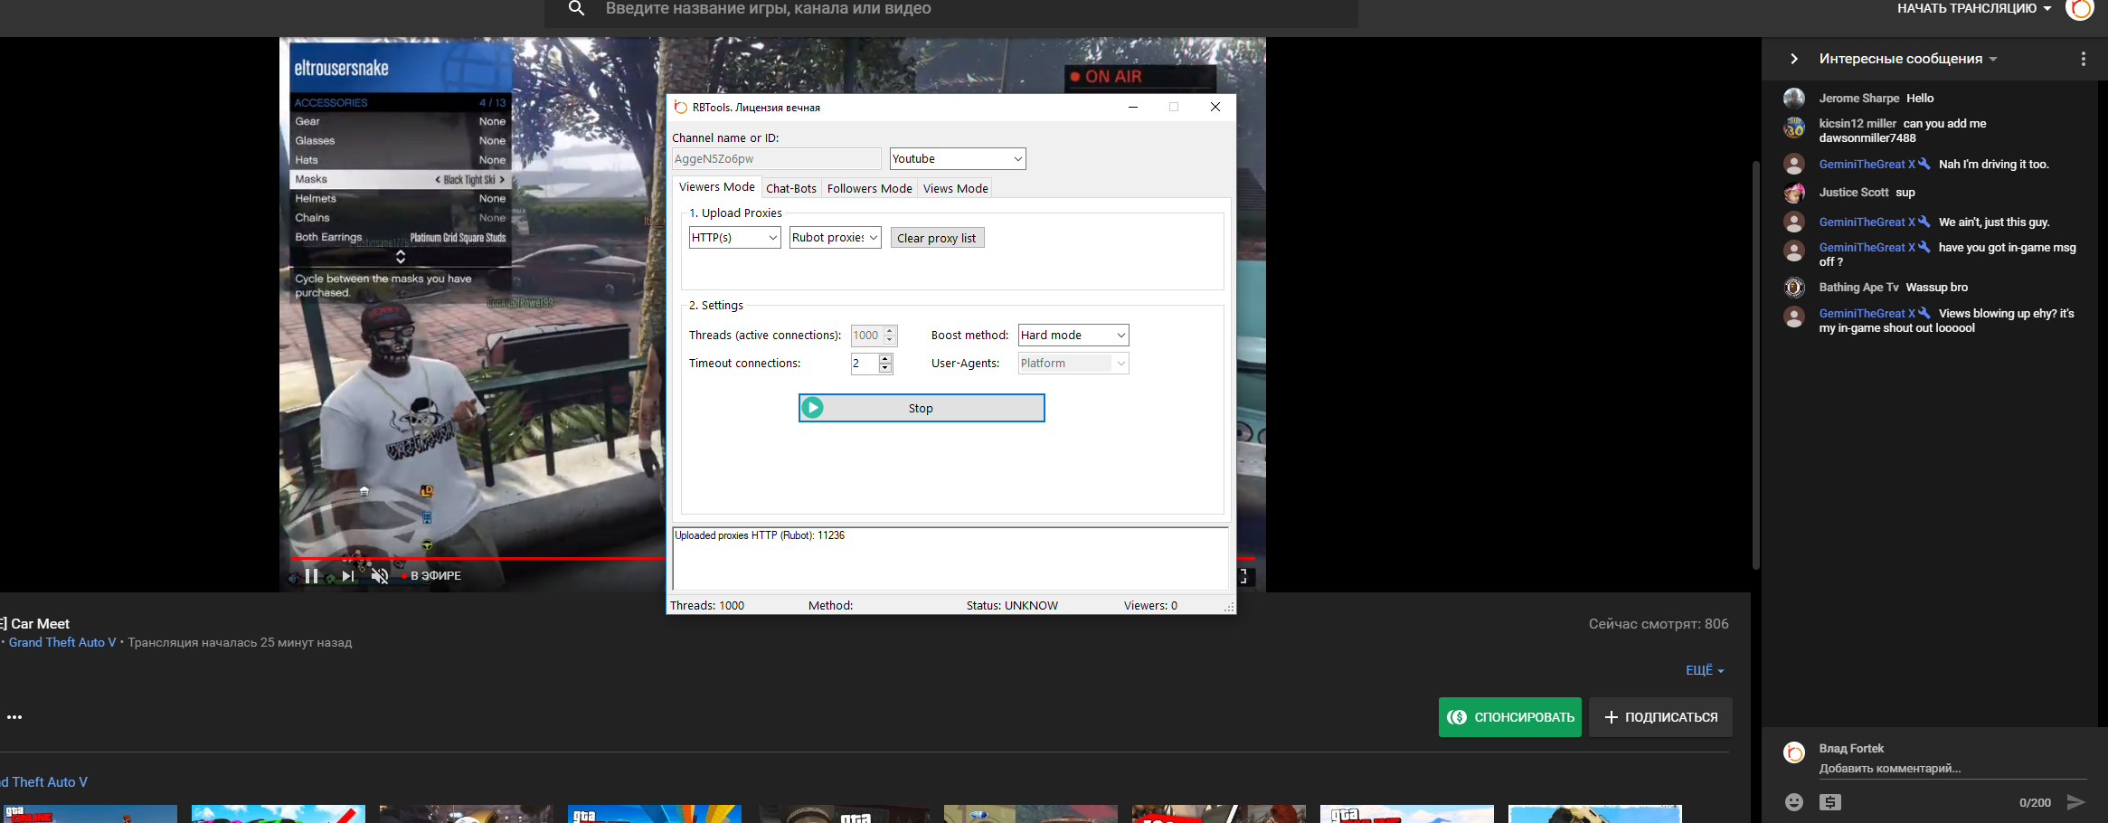Pause the live stream video
Viewport: 2108px width, 823px height.
click(311, 576)
